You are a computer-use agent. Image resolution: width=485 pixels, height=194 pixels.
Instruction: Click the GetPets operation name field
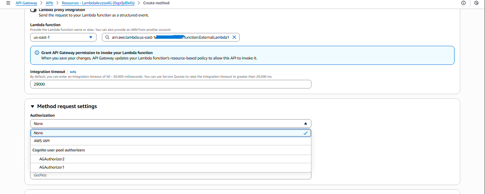171,175
